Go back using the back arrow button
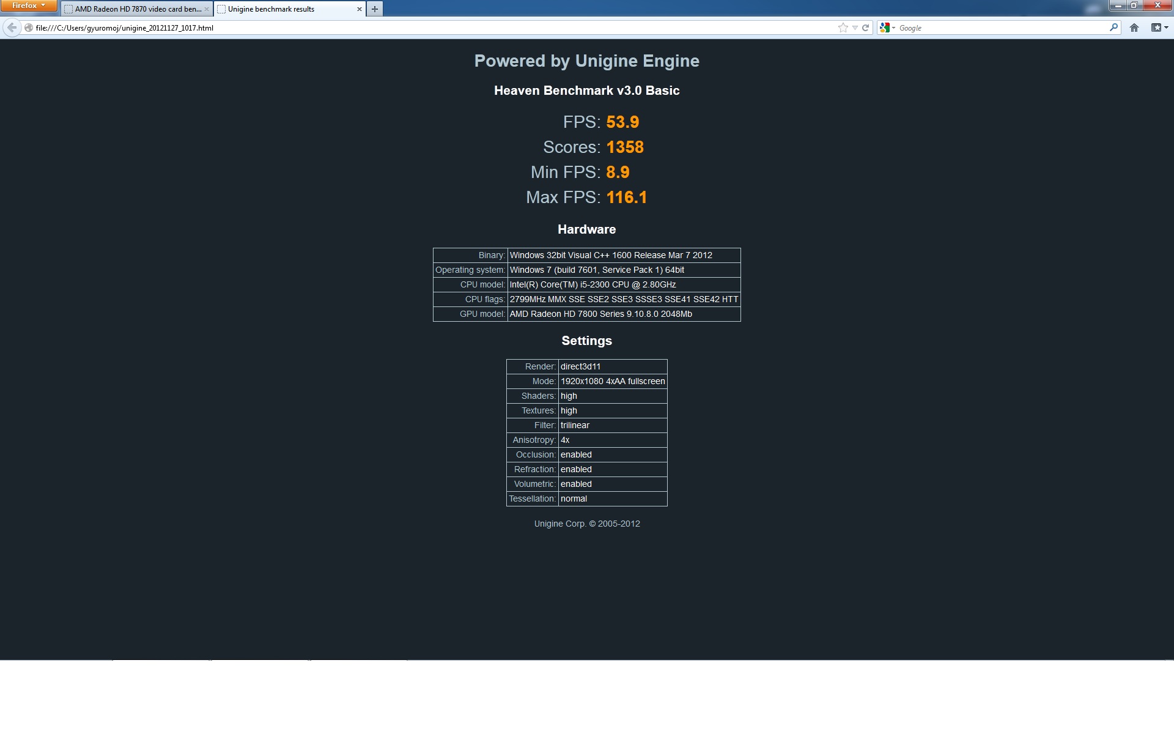 (12, 28)
